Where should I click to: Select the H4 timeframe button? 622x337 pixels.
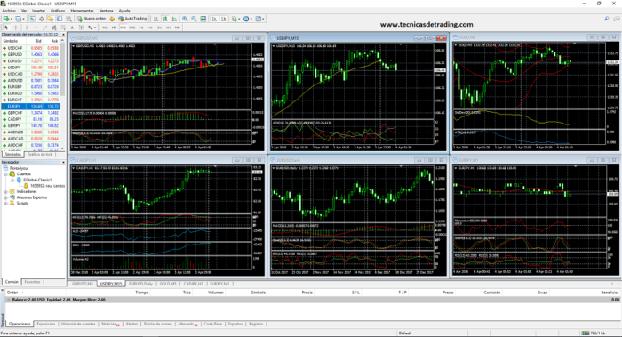coord(150,28)
